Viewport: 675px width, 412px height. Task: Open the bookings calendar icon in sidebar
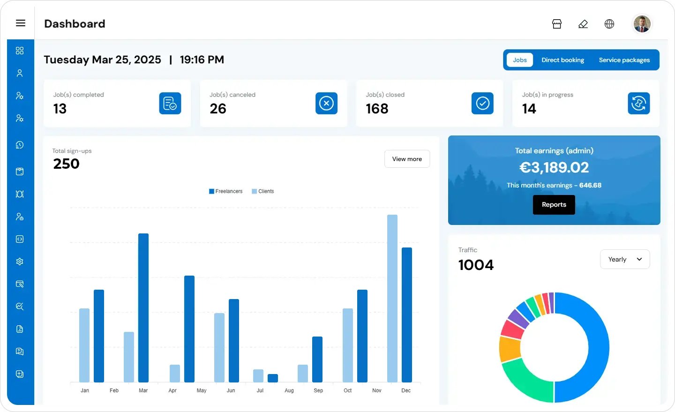(20, 172)
